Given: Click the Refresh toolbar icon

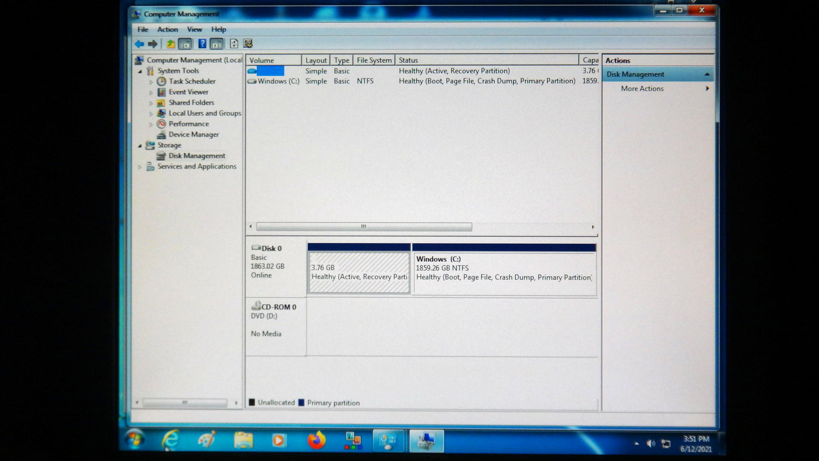Looking at the screenshot, I should tap(234, 44).
